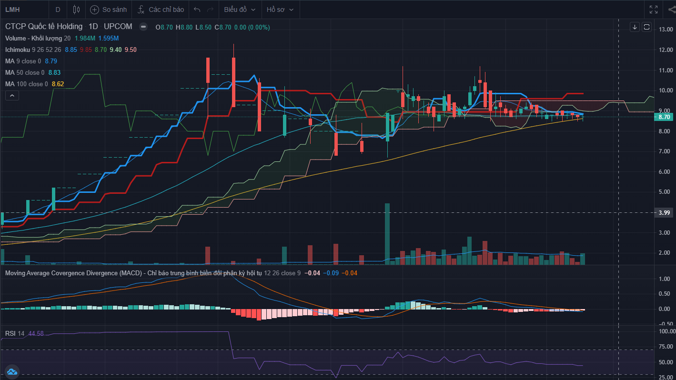The image size is (676, 380).
Task: Select the MA 9 close indicator legend
Action: point(23,61)
